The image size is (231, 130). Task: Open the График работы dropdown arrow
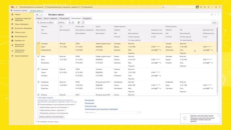137,112
